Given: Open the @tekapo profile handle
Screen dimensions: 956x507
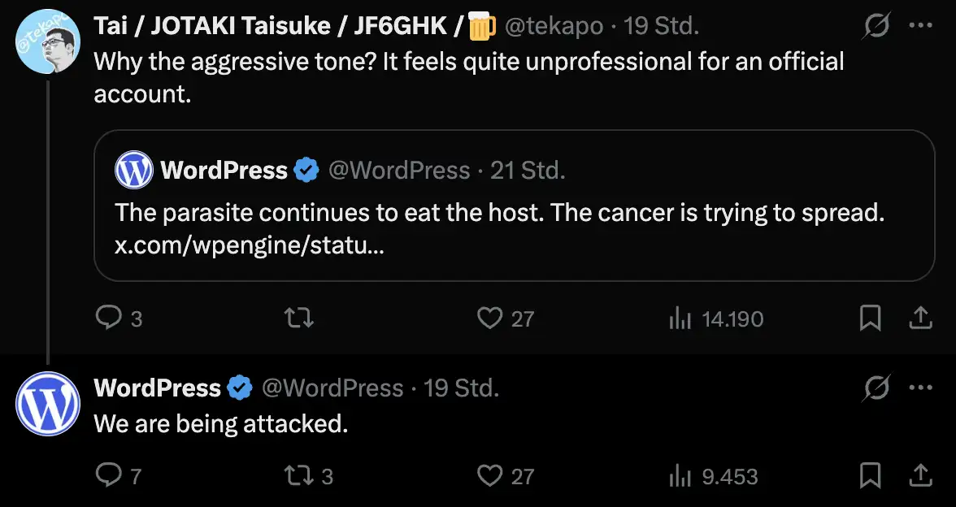Looking at the screenshot, I should point(554,27).
